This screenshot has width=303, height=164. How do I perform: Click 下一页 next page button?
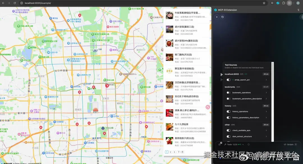(x=180, y=152)
